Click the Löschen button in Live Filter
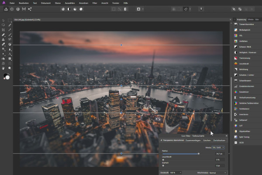 [x=207, y=140]
